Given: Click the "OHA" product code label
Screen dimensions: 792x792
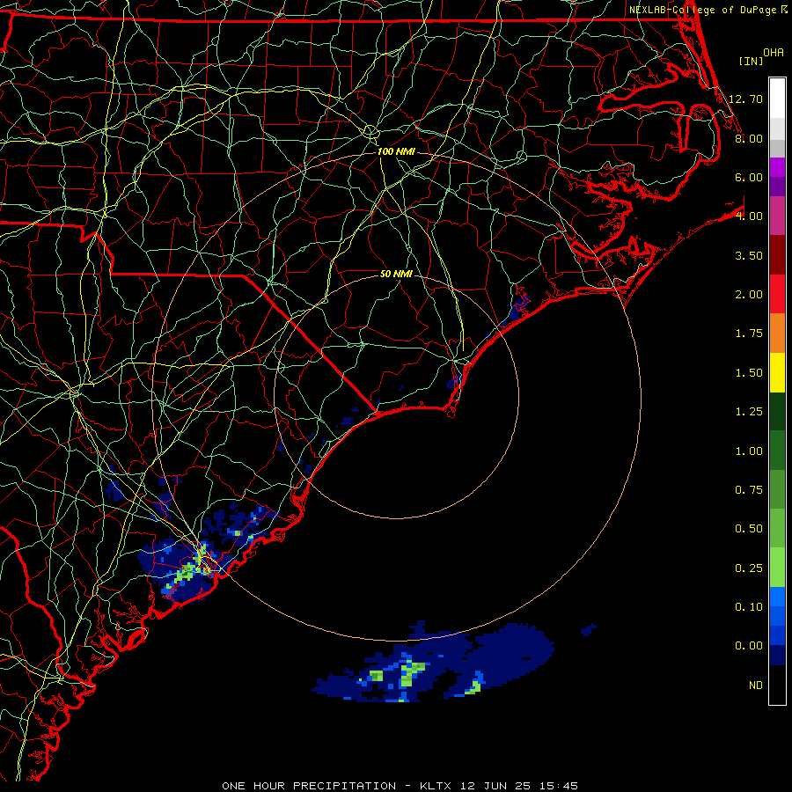Looking at the screenshot, I should 774,53.
